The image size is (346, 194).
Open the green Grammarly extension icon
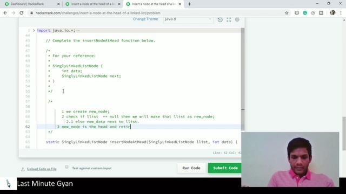tap(305, 13)
